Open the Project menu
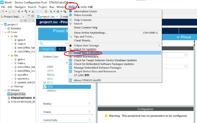This screenshot has height=123, width=197. click(x=43, y=7)
